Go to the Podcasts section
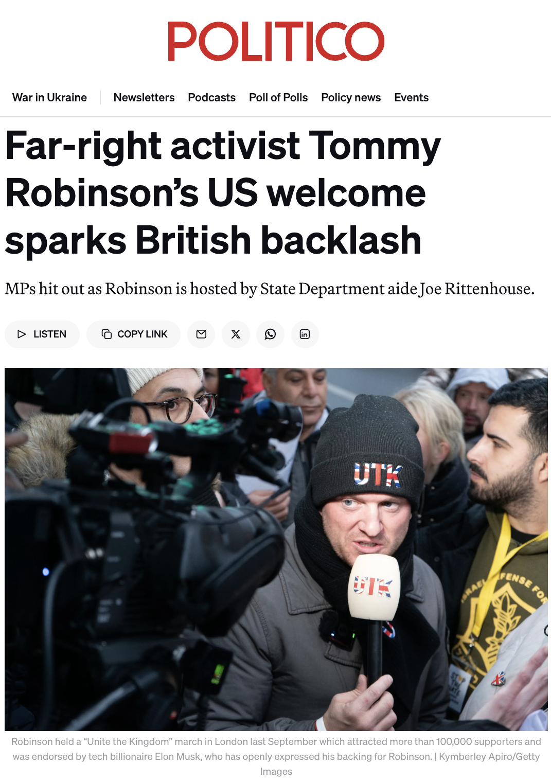Image resolution: width=551 pixels, height=782 pixels. 211,98
